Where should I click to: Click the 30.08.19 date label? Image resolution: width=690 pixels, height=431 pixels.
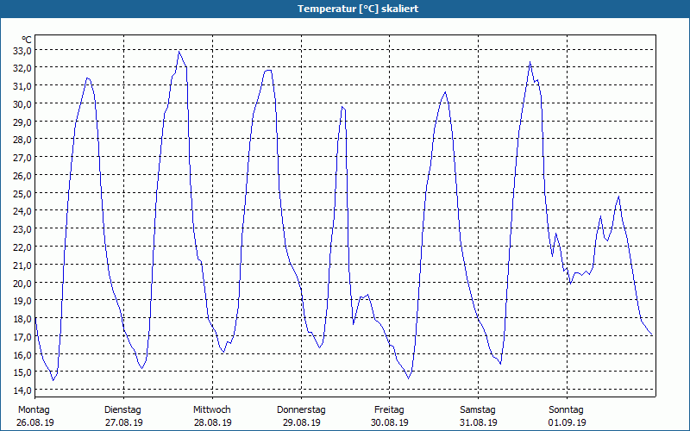coord(390,422)
